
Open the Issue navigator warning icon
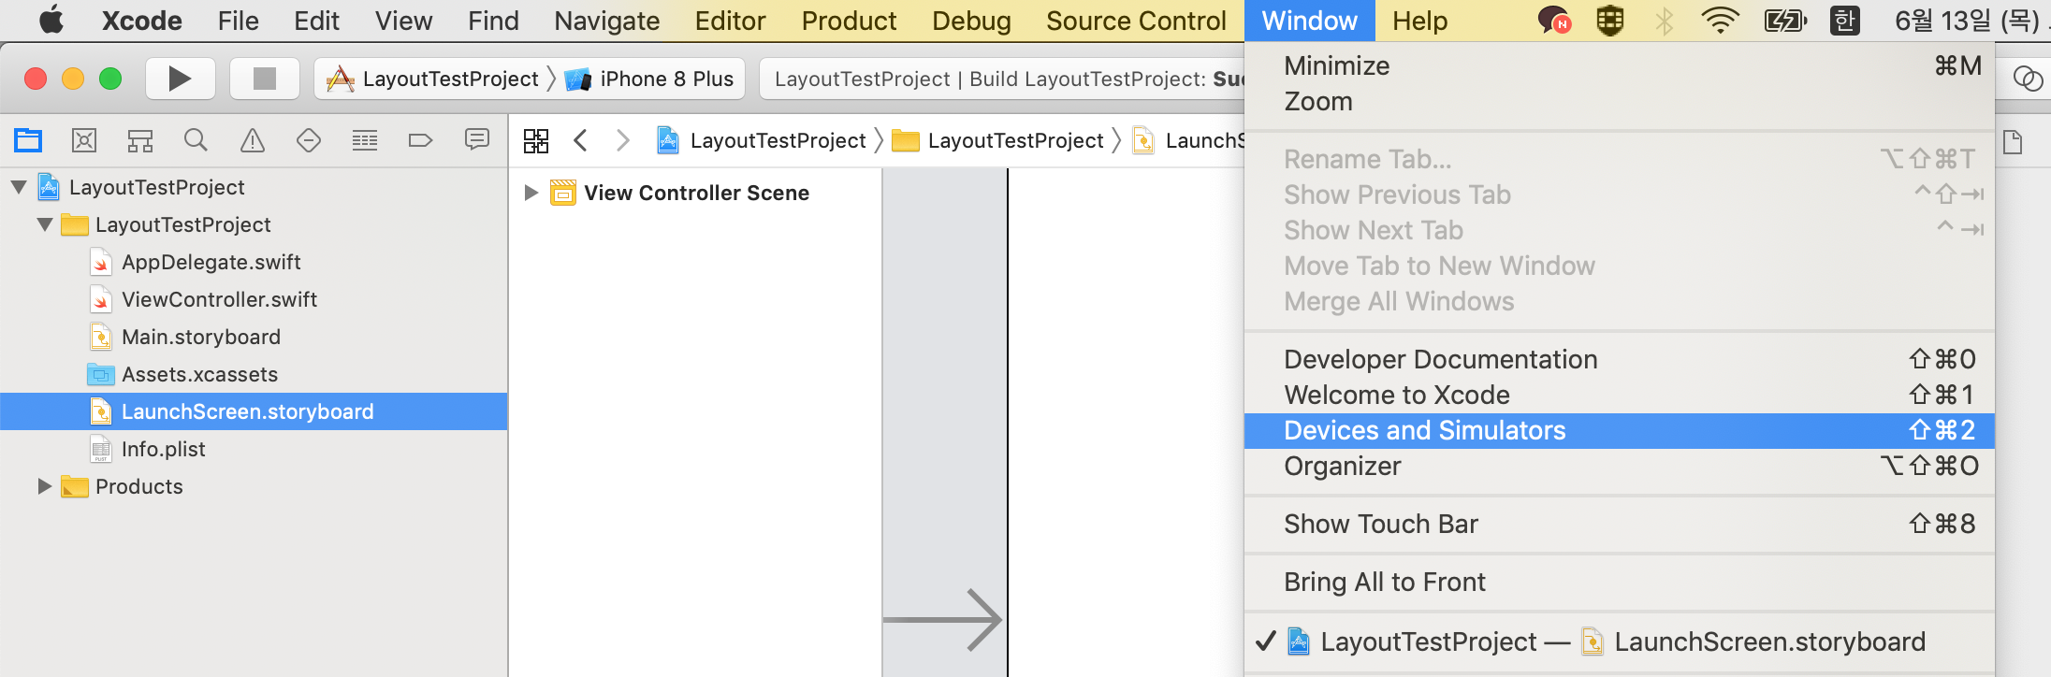pos(253,140)
